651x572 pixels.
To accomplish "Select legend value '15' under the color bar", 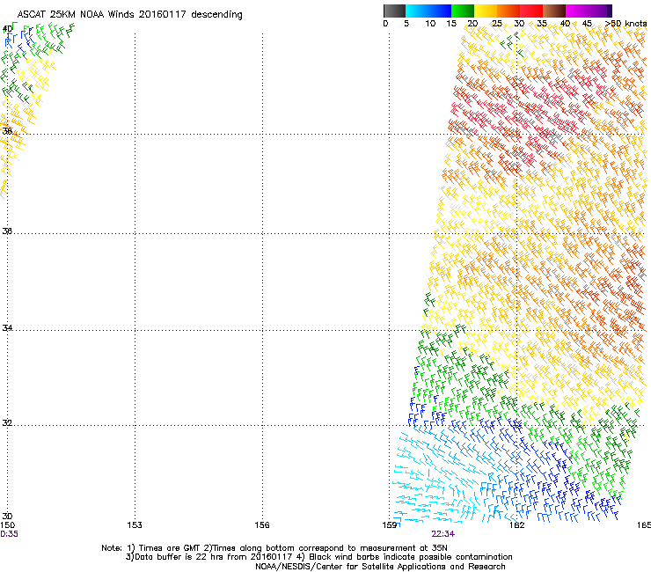I will 451,24.
